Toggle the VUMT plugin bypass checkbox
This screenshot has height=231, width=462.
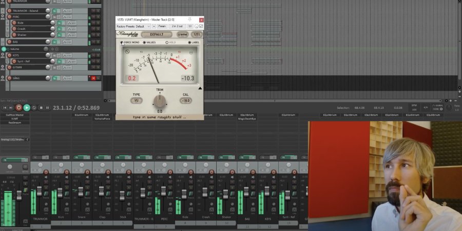201,26
